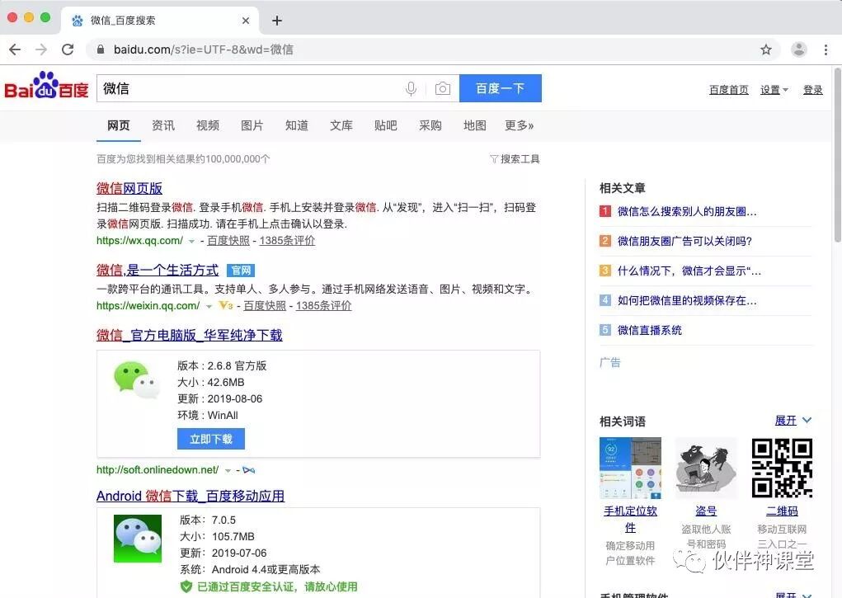Open article 微信朋友圈广告可以关闭吗?
This screenshot has height=598, width=842.
(x=684, y=241)
